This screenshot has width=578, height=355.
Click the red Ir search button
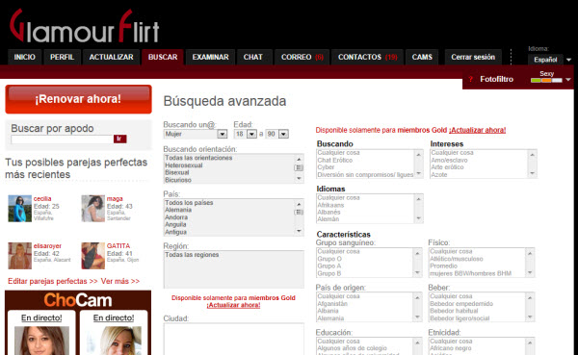pos(119,139)
